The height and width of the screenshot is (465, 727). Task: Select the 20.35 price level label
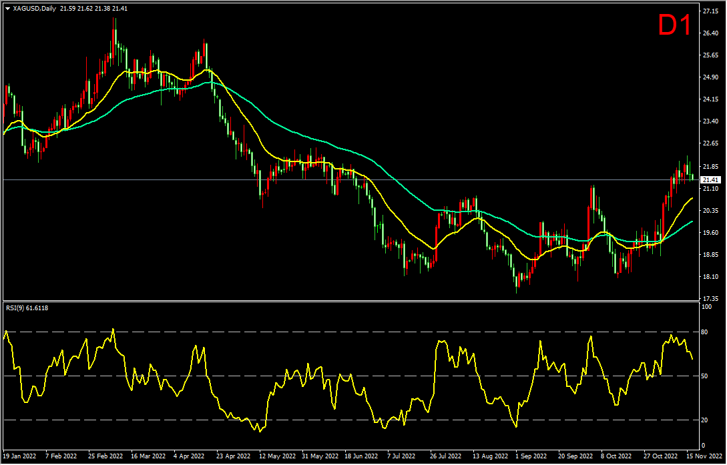[710, 211]
